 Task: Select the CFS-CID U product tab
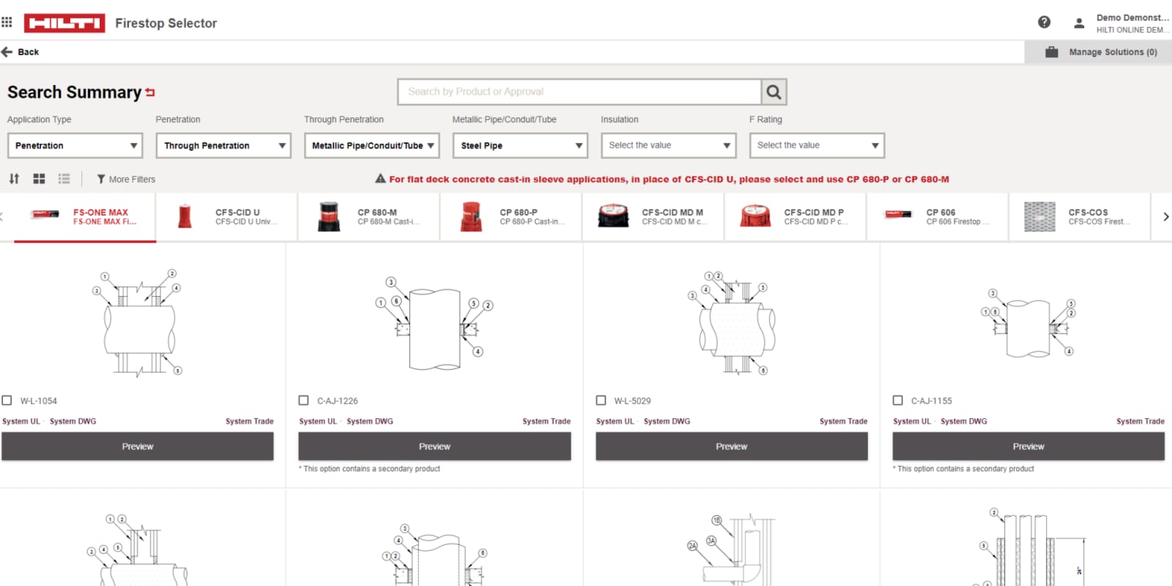coord(226,216)
